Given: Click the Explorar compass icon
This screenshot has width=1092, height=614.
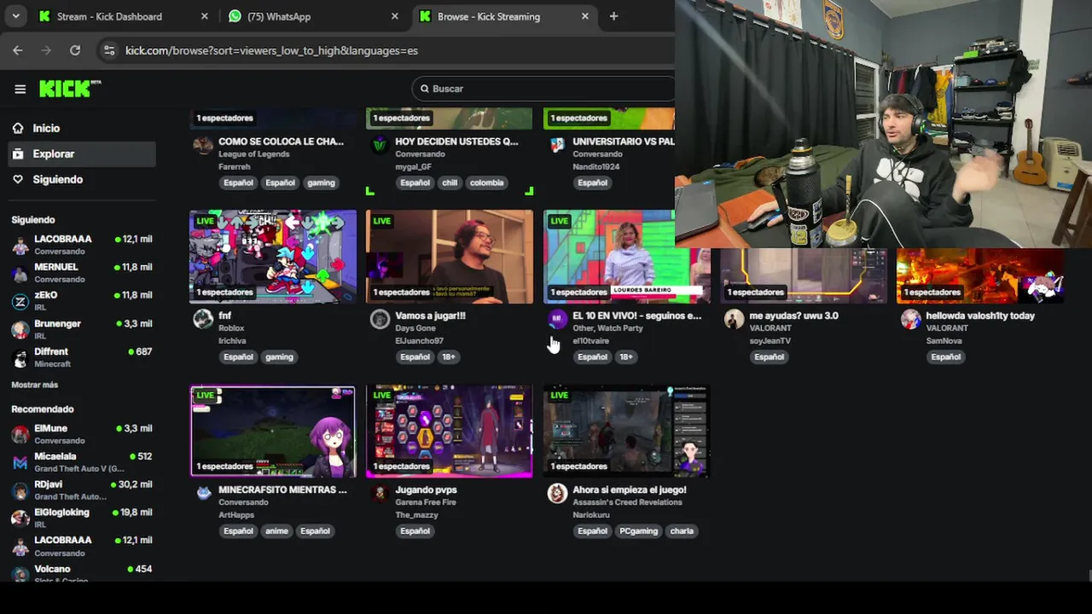Looking at the screenshot, I should tap(18, 153).
